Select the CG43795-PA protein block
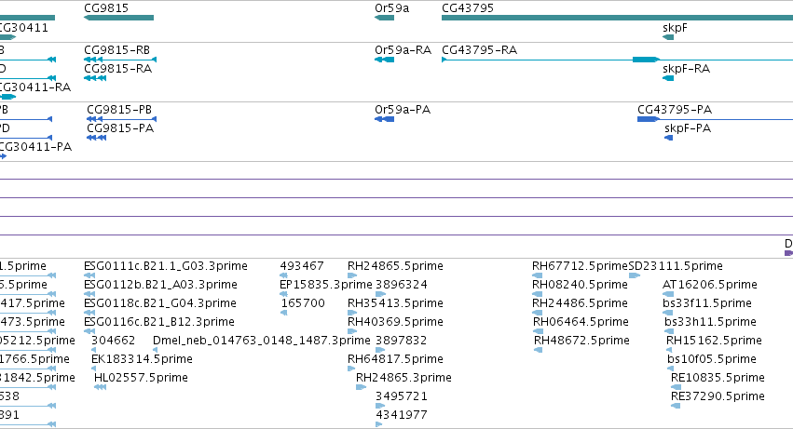The height and width of the screenshot is (429, 793). coord(649,119)
